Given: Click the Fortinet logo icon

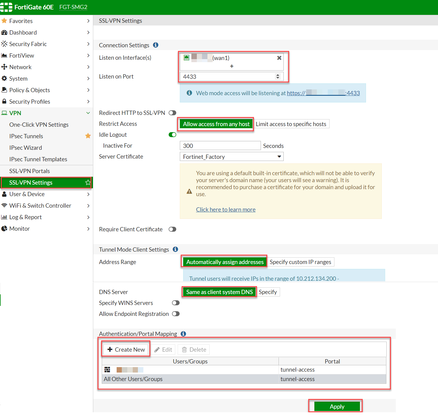Looking at the screenshot, I should (6, 7).
